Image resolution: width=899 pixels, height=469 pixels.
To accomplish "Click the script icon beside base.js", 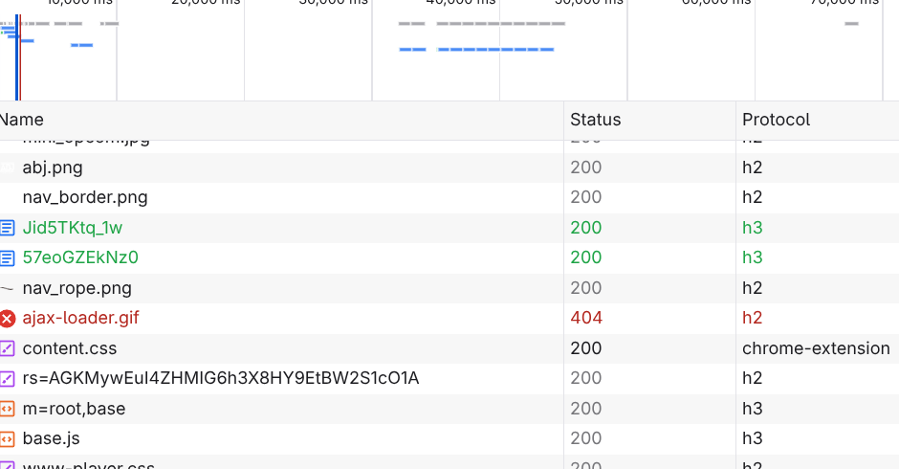I will point(7,439).
